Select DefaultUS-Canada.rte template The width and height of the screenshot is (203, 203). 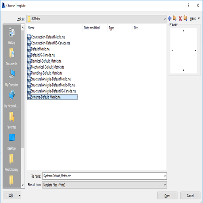point(43,55)
